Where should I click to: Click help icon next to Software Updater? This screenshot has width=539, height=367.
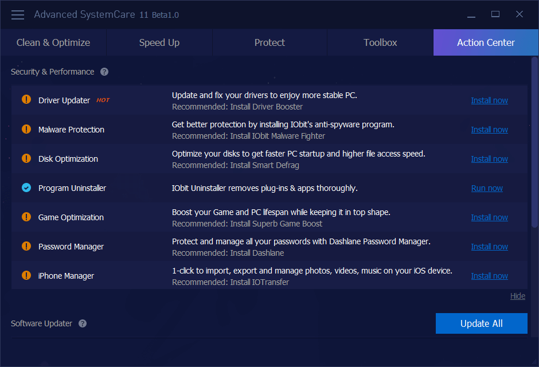coord(83,323)
